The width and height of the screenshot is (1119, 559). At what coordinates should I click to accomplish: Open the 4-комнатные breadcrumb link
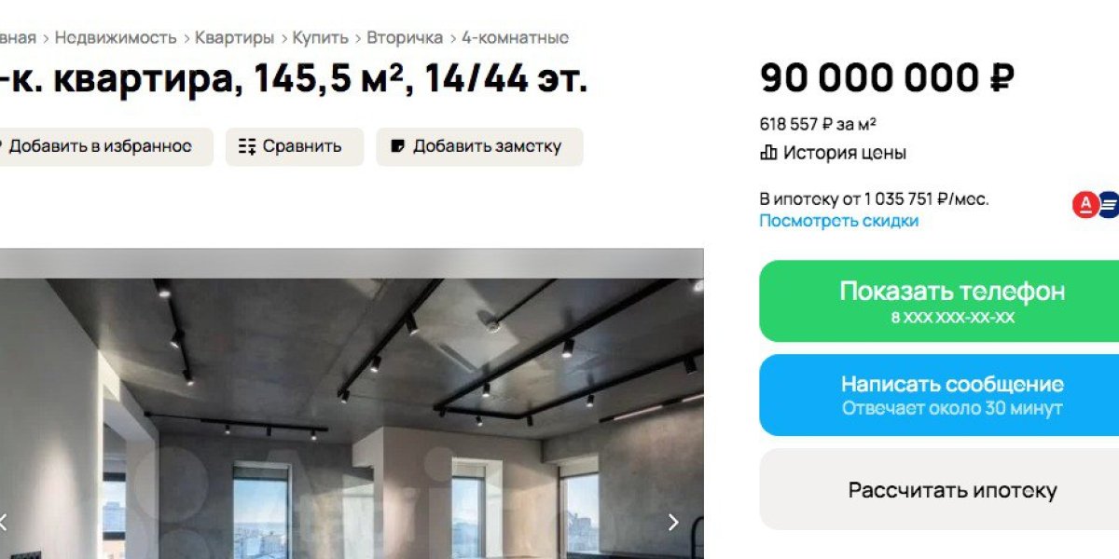(x=515, y=38)
